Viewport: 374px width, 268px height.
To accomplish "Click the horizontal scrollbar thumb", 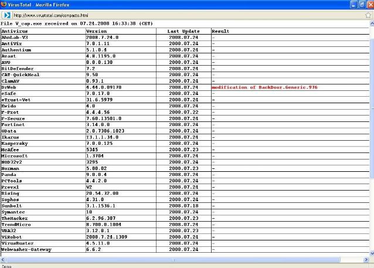I will (173, 260).
